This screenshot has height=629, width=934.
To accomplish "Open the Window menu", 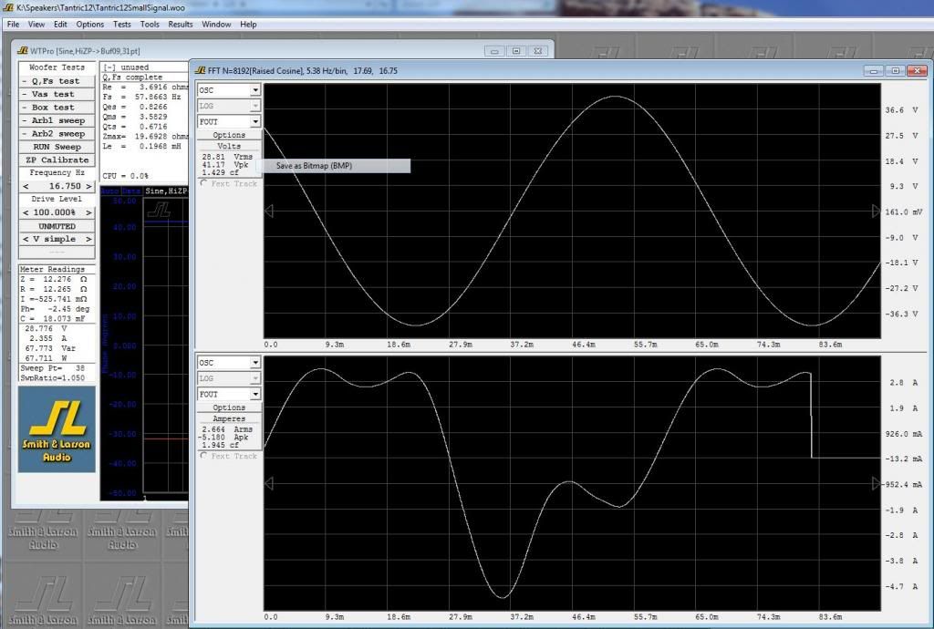I will (216, 25).
